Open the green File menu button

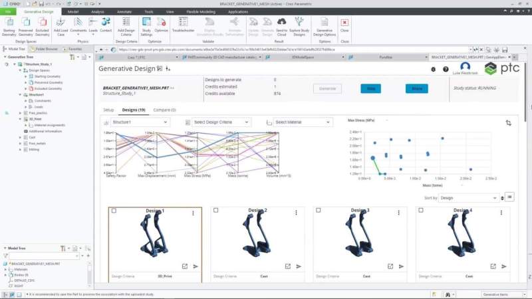(x=8, y=11)
